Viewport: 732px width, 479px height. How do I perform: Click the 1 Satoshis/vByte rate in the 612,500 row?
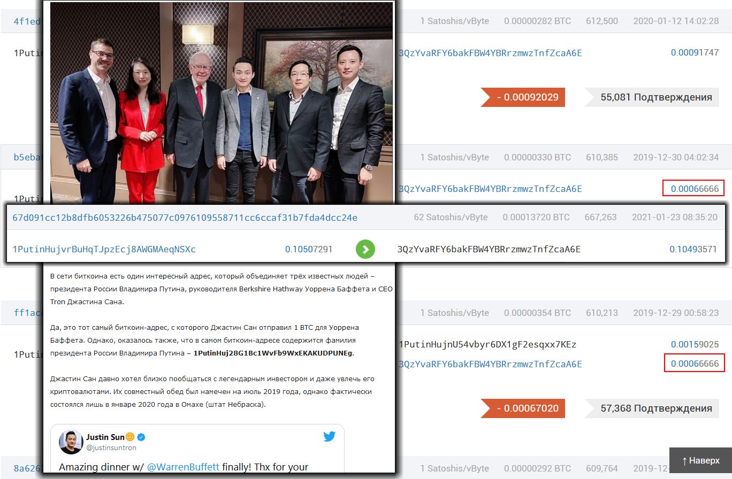click(454, 21)
